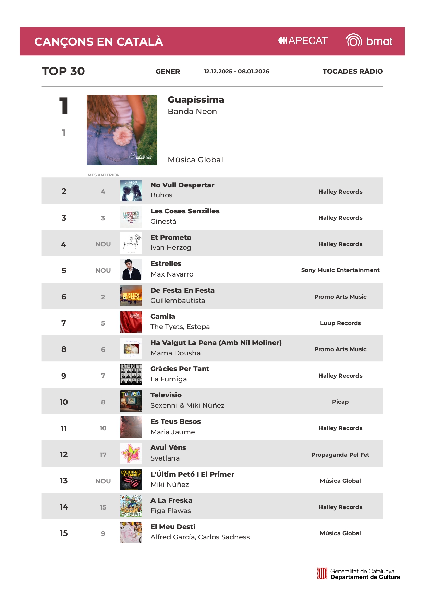Select the A La Freska cover art

coord(131,506)
